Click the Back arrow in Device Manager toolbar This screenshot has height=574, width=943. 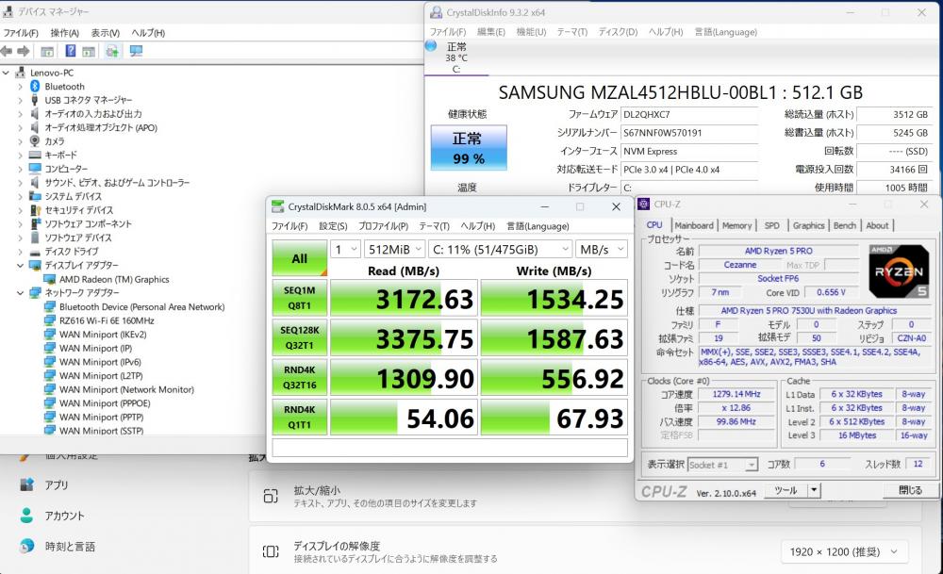coord(7,52)
